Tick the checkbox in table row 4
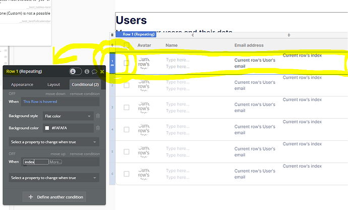 [x=127, y=130]
